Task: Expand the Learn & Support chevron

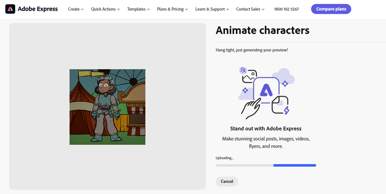Action: (x=227, y=9)
